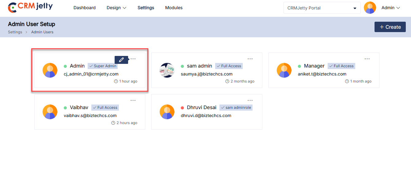Open the CRMJetty Portal selector dropdown
This screenshot has height=191, width=411.
322,8
